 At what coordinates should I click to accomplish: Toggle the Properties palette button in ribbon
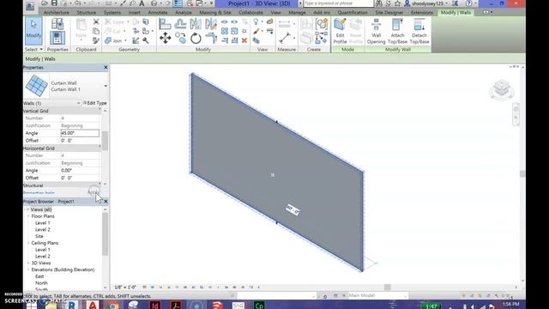tap(57, 38)
